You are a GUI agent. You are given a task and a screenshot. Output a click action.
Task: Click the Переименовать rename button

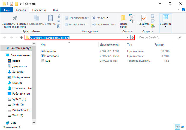point(104,25)
